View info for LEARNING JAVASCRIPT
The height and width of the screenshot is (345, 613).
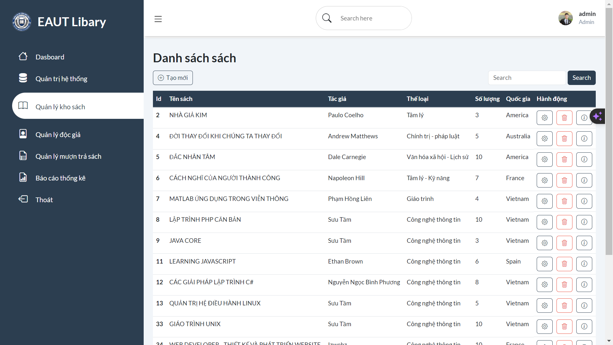(584, 264)
